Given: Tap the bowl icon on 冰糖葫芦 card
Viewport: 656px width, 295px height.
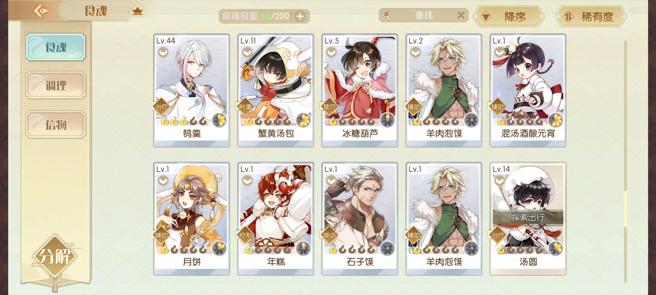Looking at the screenshot, I should pyautogui.click(x=331, y=51).
